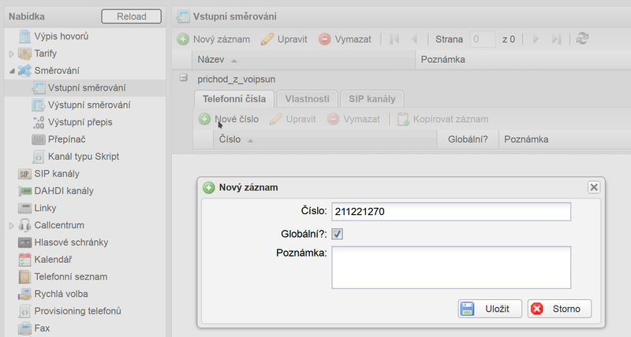Click the Provisioning telefonů icon

tap(24, 311)
